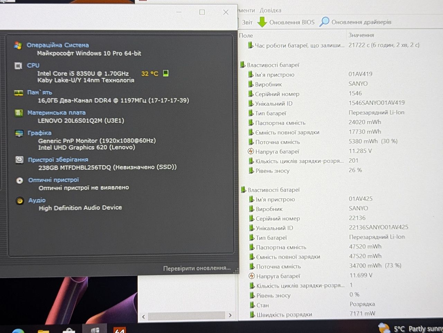Open the Оновлення драйверів toolbar button

point(355,22)
